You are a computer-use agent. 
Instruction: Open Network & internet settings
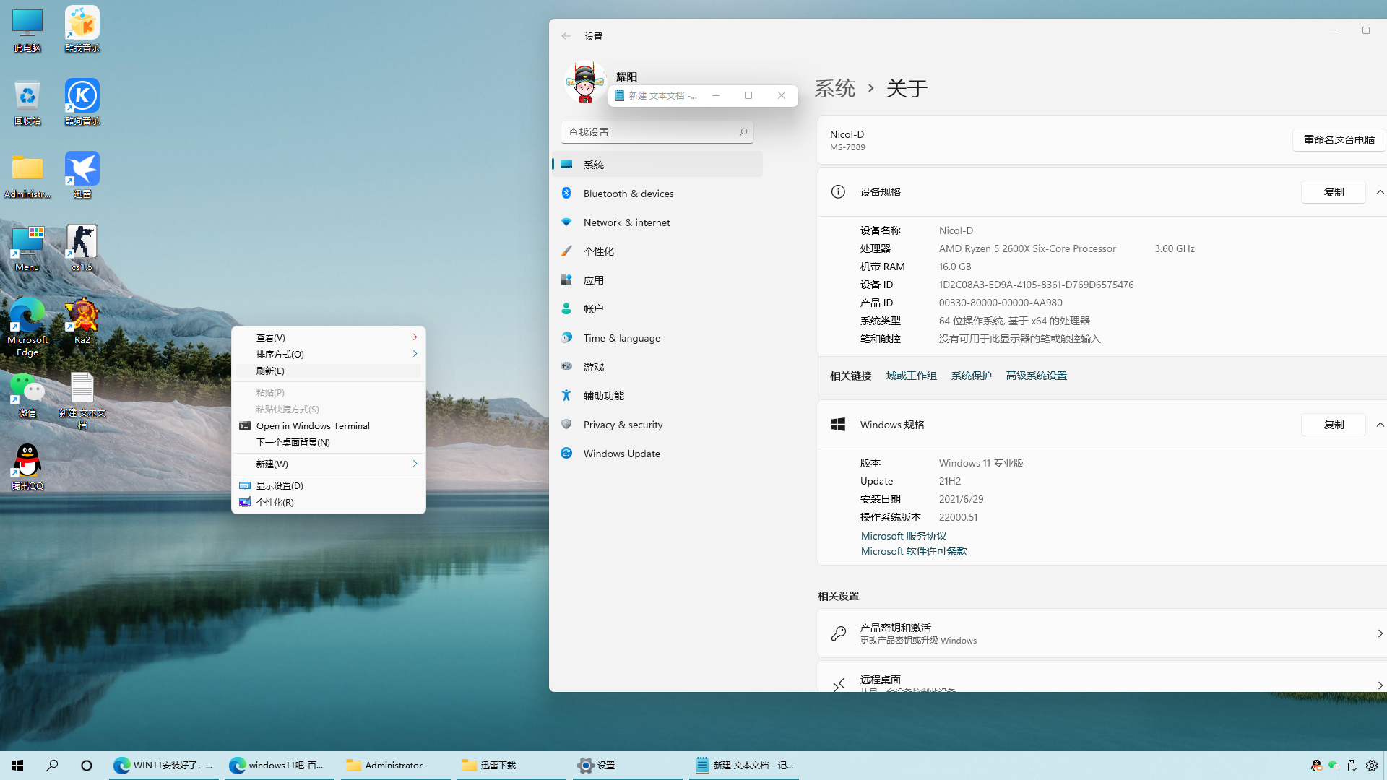657,222
